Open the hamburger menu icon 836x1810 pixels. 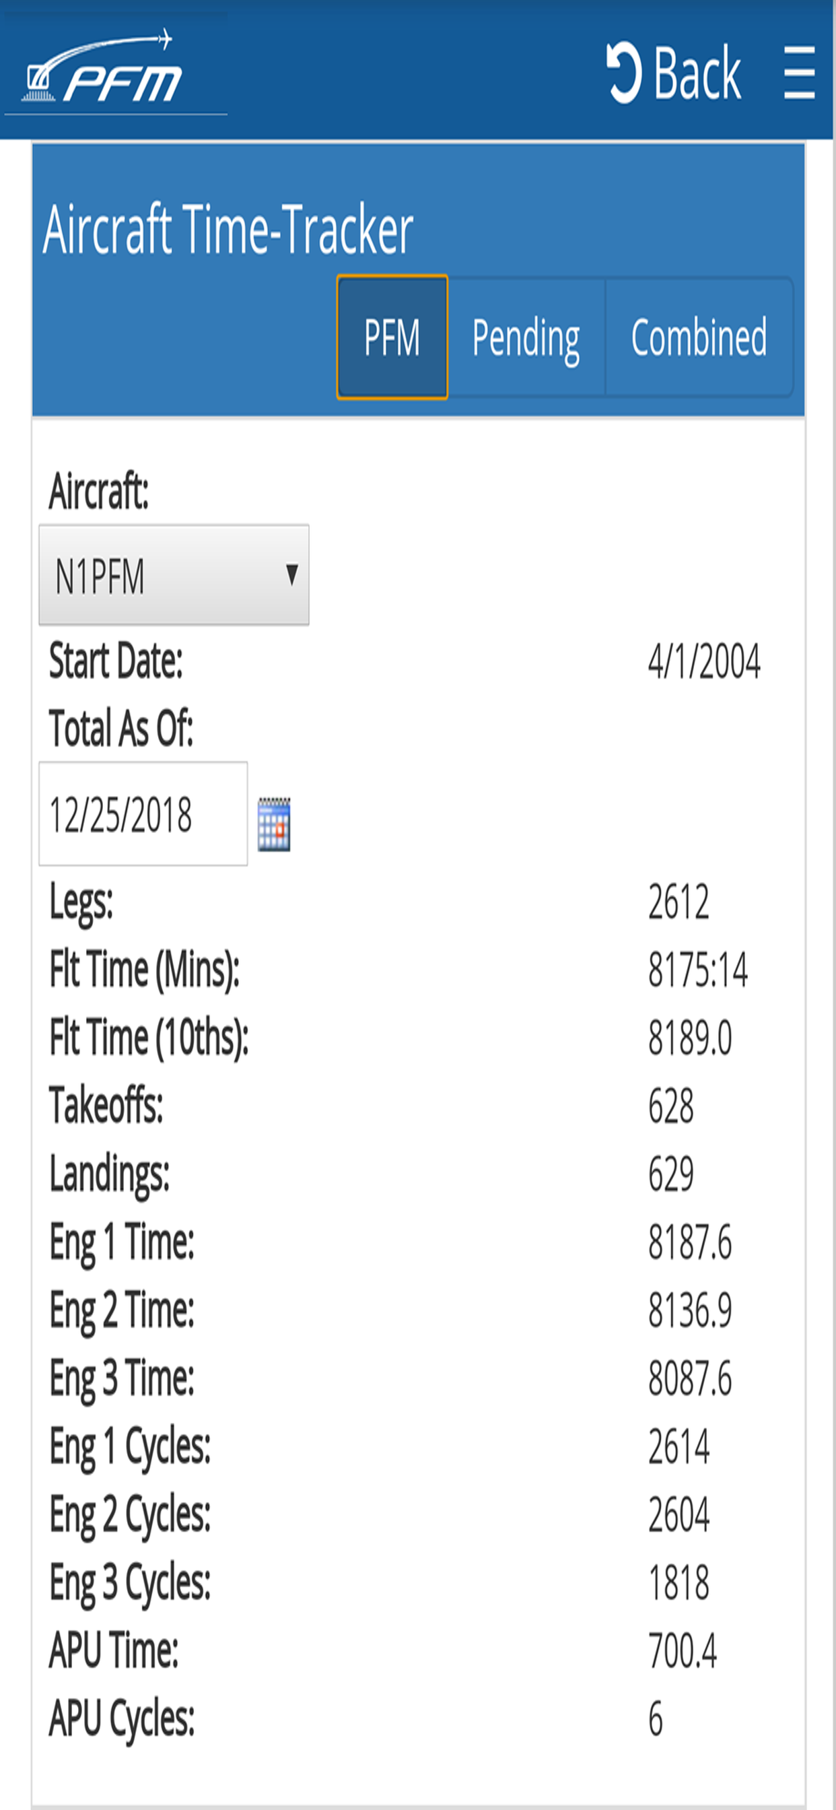[x=800, y=72]
